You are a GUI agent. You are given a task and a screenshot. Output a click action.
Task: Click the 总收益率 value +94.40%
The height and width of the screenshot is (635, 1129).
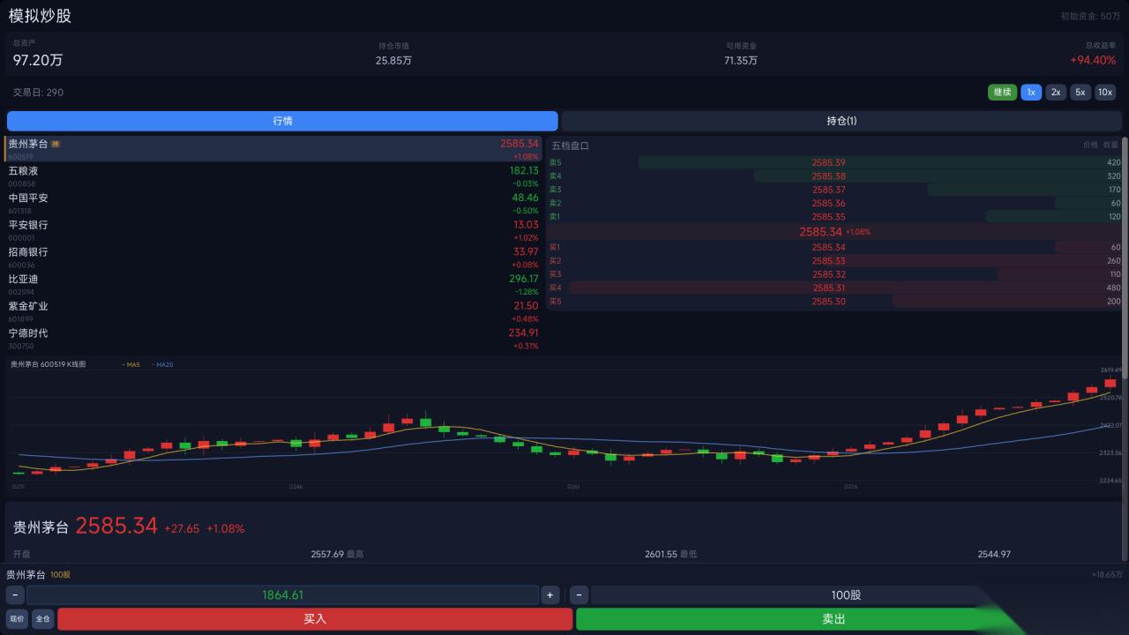(1093, 61)
